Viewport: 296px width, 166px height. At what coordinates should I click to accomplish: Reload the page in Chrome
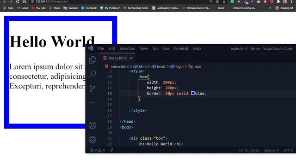(x=18, y=2)
